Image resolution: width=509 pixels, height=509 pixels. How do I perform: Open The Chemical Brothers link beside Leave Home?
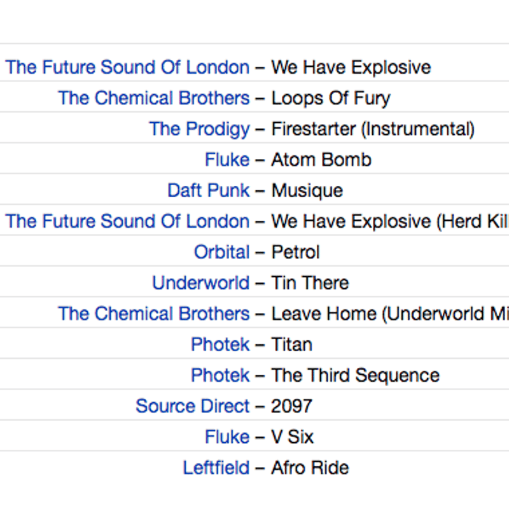click(x=154, y=314)
